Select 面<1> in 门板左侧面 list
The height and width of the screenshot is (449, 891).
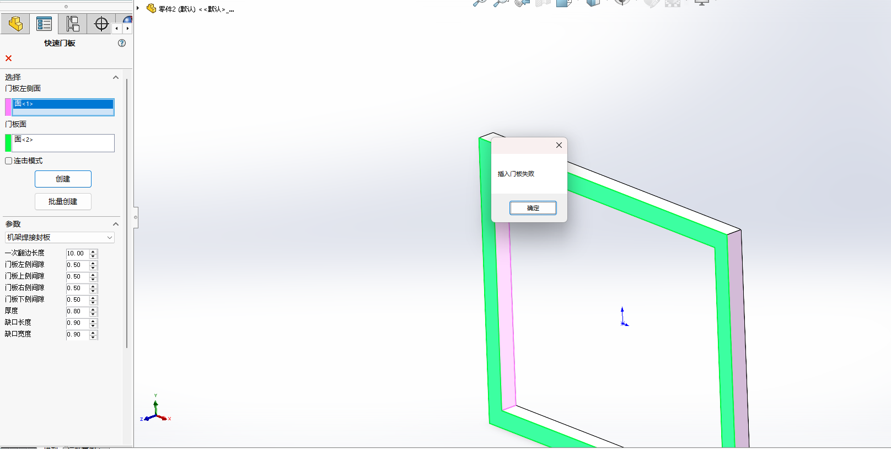coord(63,104)
